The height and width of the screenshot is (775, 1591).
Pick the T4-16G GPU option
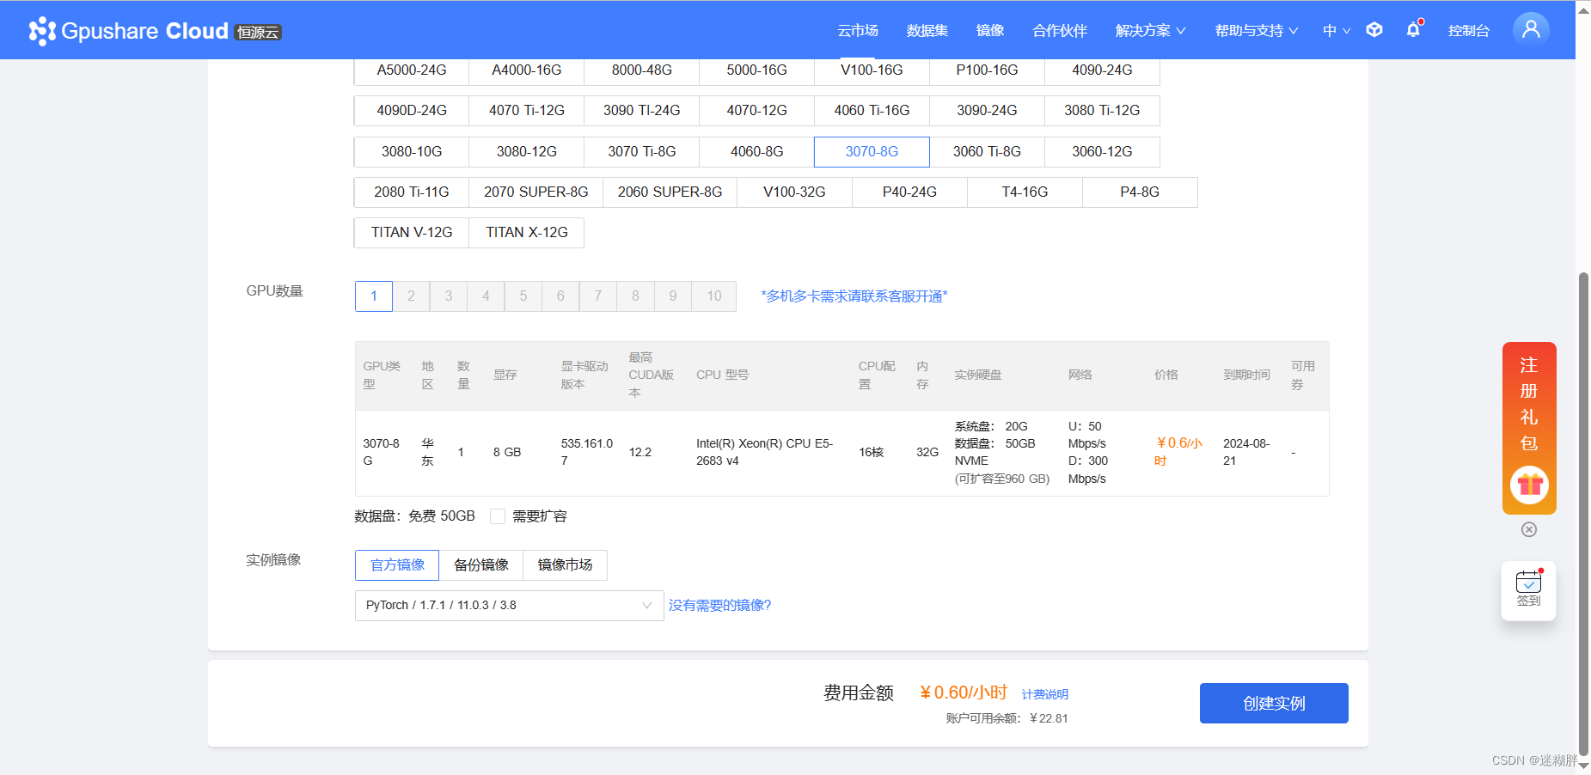[1025, 192]
